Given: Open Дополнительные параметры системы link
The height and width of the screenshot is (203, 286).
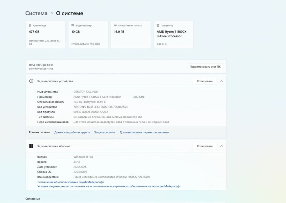Looking at the screenshot, I should pyautogui.click(x=144, y=132).
